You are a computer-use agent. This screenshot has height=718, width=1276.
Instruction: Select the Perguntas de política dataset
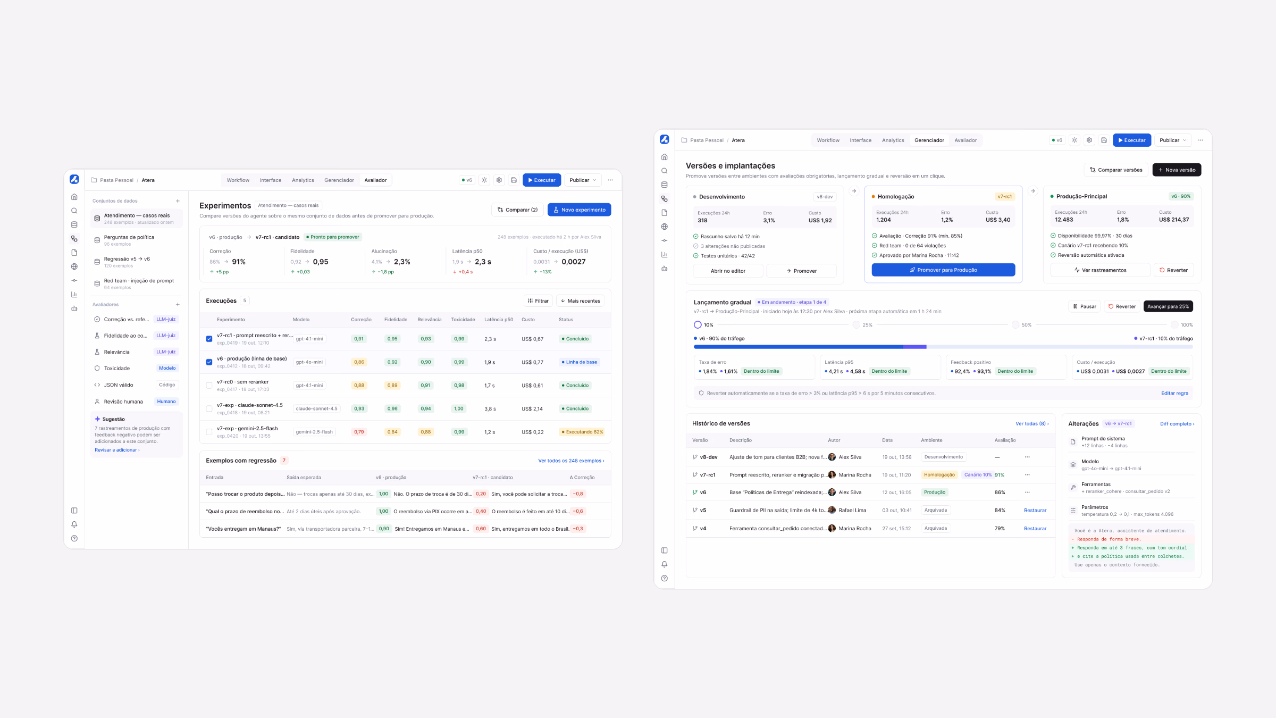(x=137, y=240)
